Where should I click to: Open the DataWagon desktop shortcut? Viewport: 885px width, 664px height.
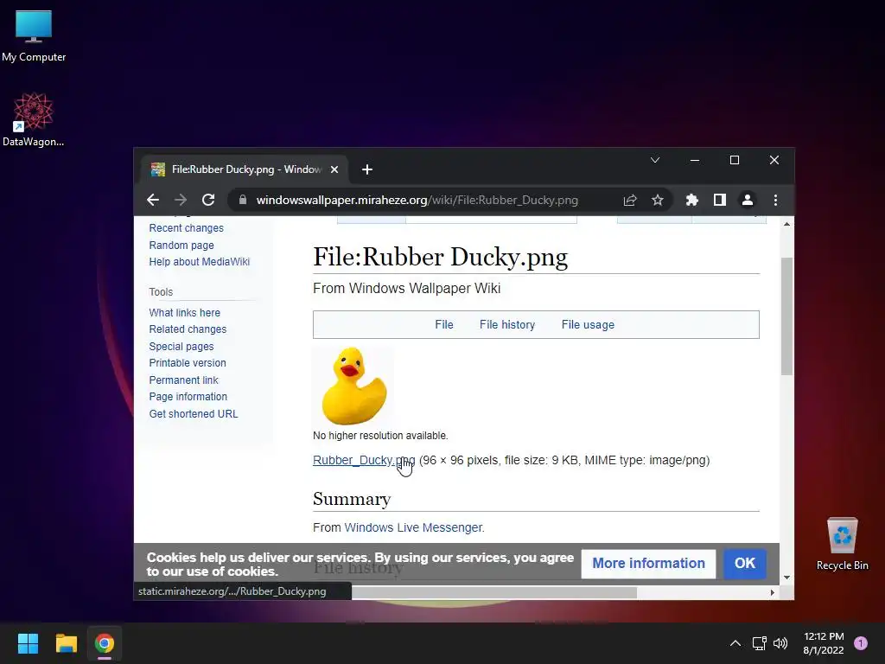[34, 119]
